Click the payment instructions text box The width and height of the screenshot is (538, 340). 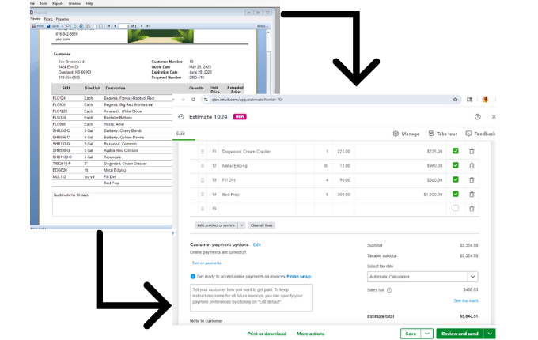coord(251,297)
